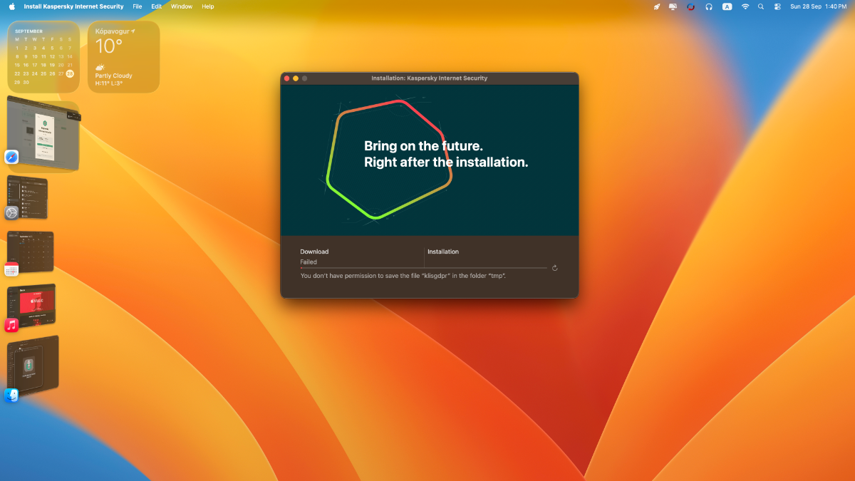Click the 'Download' step label
The width and height of the screenshot is (855, 481).
314,252
